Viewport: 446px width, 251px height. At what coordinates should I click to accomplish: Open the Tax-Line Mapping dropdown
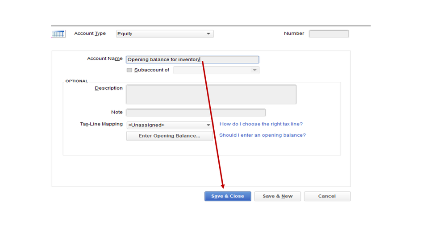[170, 125]
